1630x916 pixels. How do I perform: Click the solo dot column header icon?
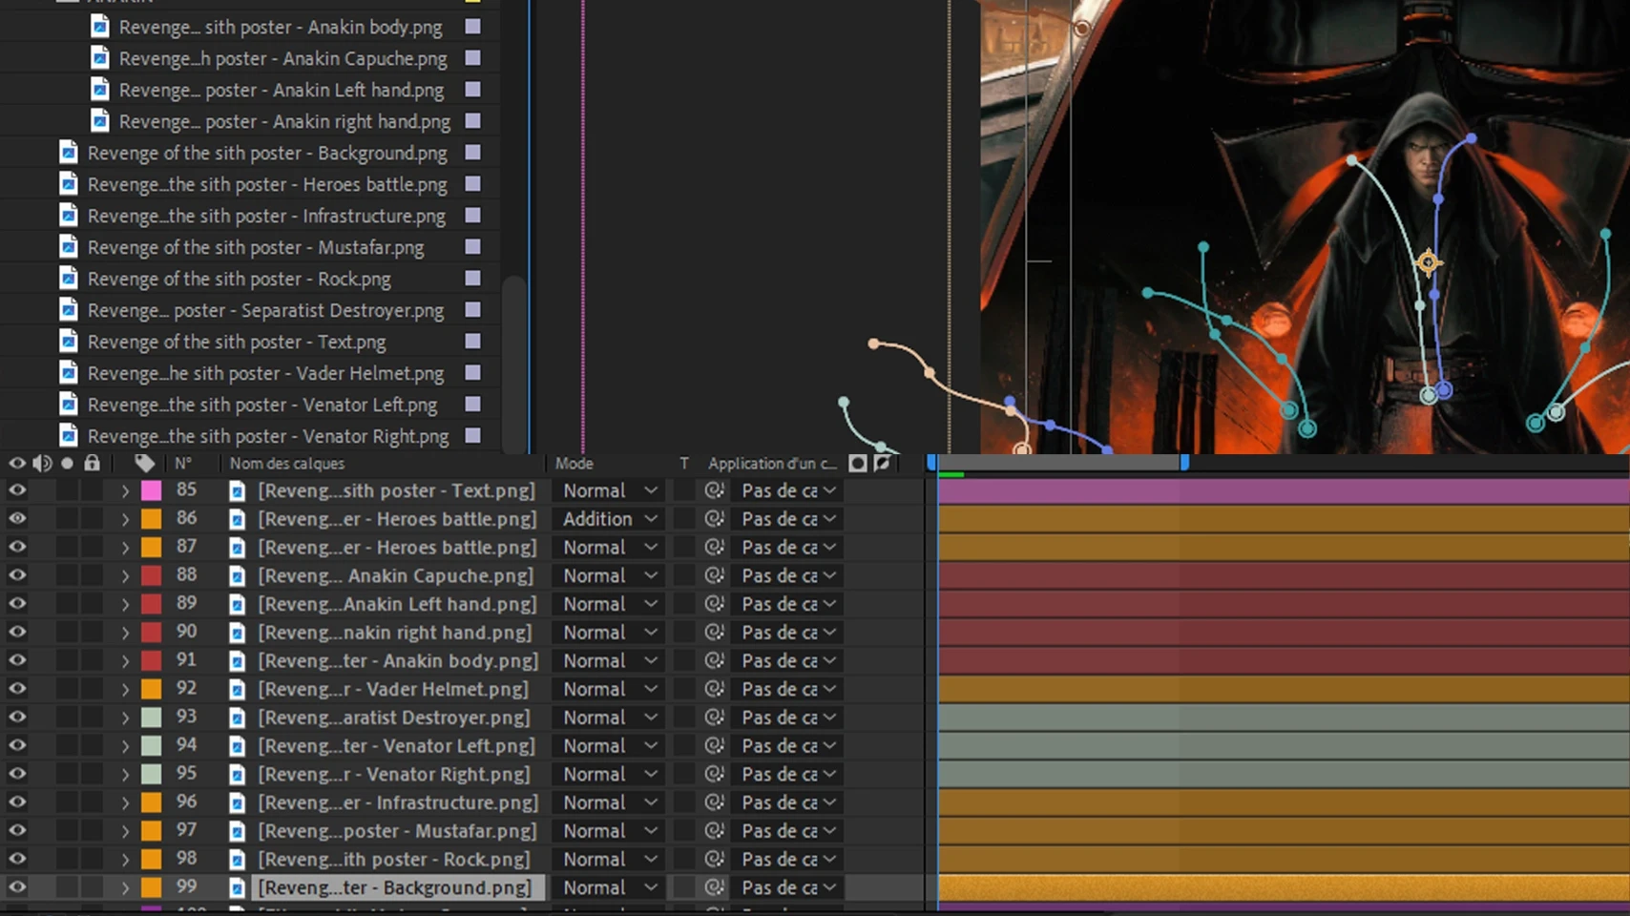pyautogui.click(x=67, y=463)
